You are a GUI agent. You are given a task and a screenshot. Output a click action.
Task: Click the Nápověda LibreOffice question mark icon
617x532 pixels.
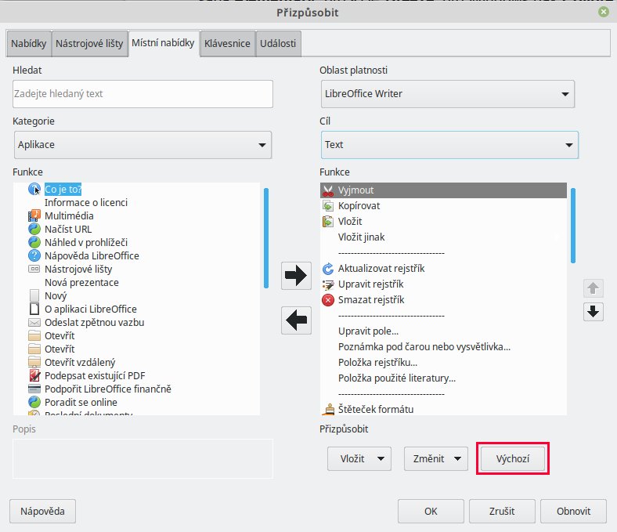[x=34, y=256]
